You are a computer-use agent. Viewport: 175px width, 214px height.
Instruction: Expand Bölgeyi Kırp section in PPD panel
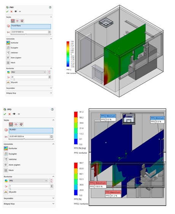click(29, 204)
